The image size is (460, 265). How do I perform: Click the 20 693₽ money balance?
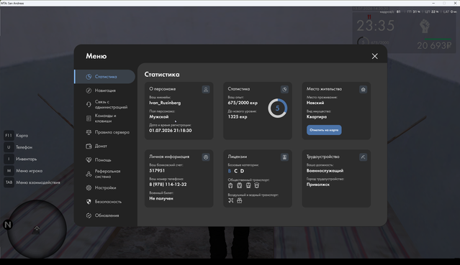tap(434, 46)
